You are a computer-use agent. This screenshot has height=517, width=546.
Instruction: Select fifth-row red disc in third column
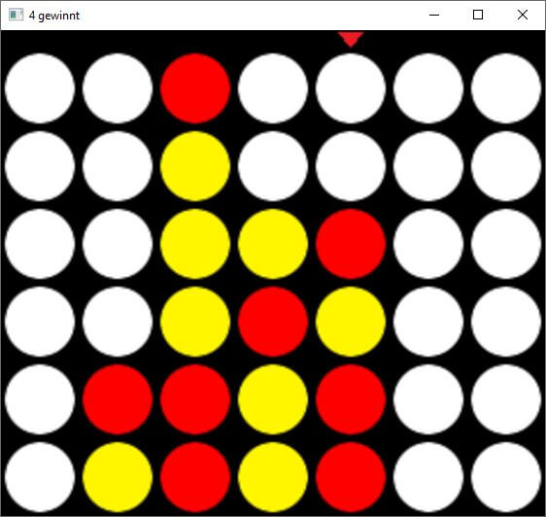195,398
